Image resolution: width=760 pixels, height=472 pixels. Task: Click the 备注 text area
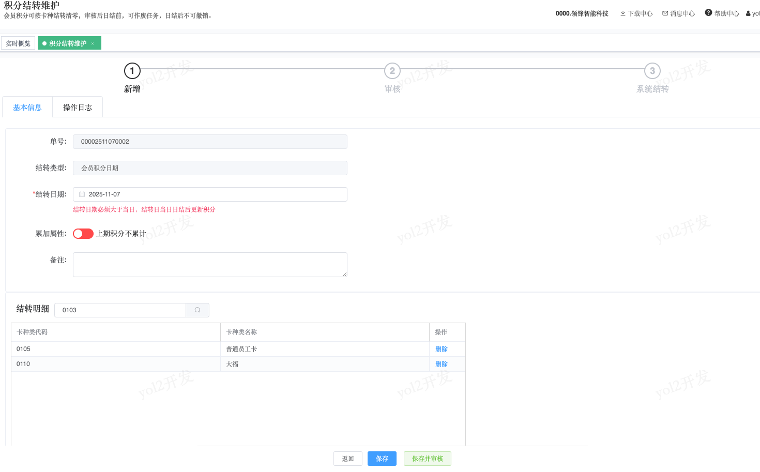pyautogui.click(x=210, y=265)
